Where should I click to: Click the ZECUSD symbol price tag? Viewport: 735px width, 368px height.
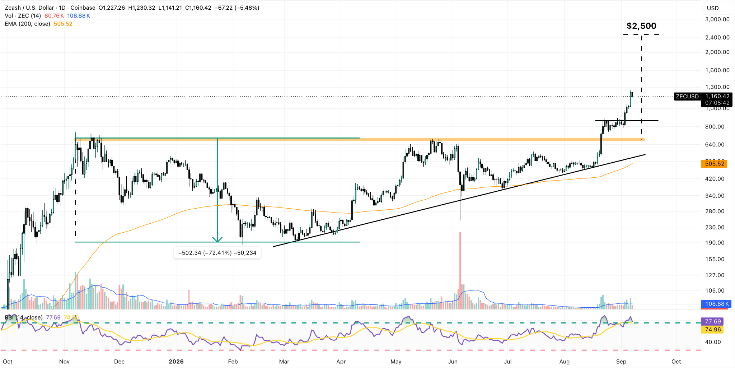[x=687, y=96]
